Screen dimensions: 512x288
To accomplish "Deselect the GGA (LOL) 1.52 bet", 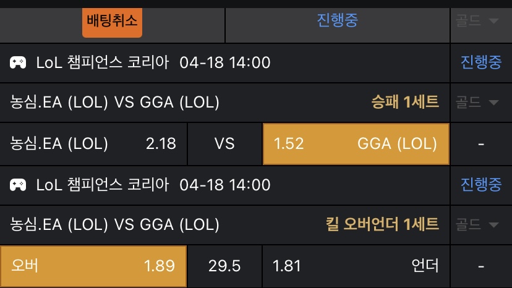I will 356,144.
